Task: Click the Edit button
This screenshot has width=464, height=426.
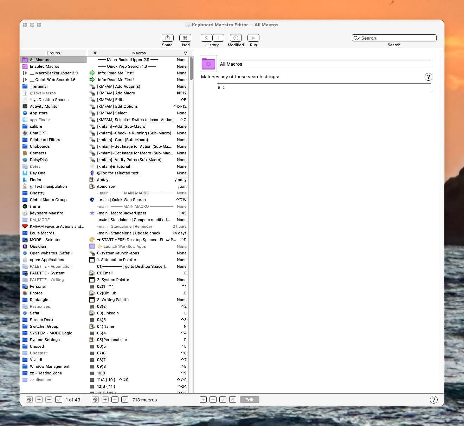Action: point(249,400)
